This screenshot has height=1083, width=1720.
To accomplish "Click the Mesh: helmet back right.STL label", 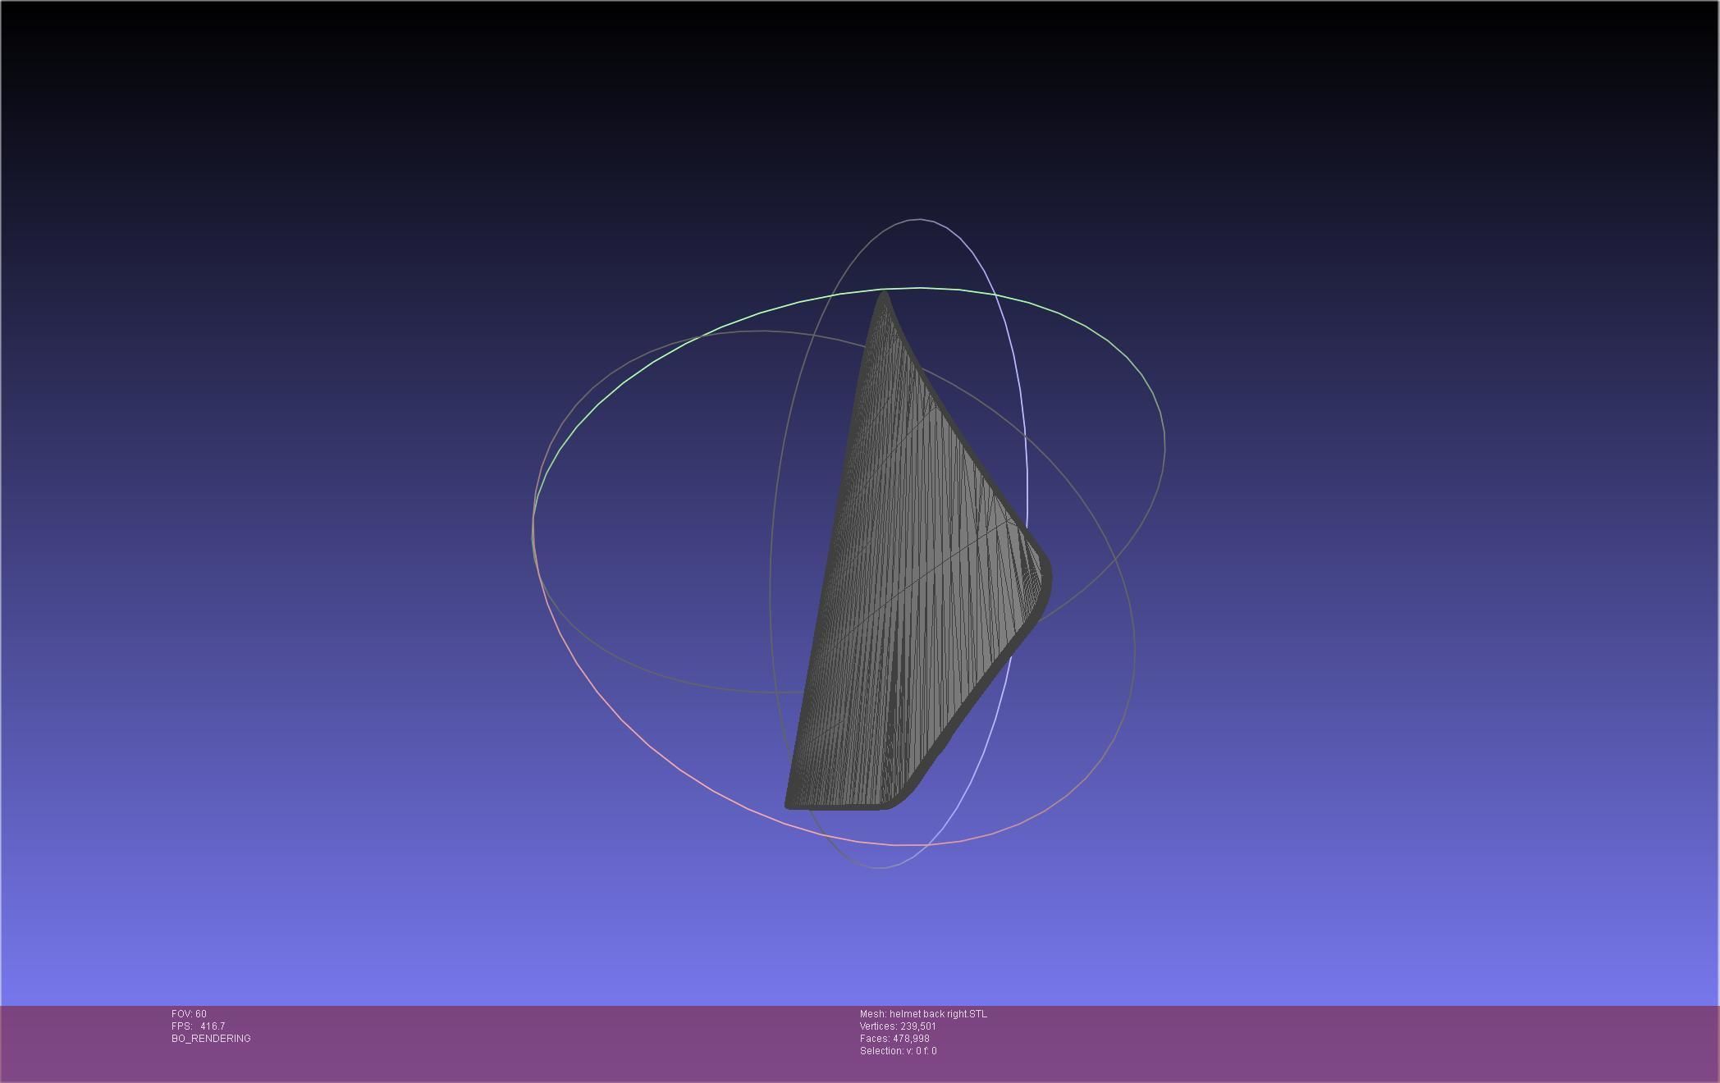I will [x=923, y=1014].
